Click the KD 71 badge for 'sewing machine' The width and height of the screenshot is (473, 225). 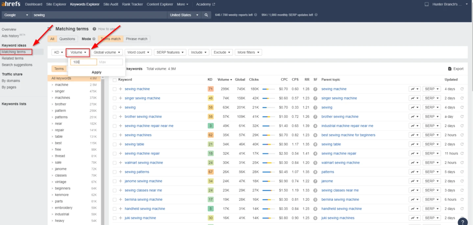(211, 89)
